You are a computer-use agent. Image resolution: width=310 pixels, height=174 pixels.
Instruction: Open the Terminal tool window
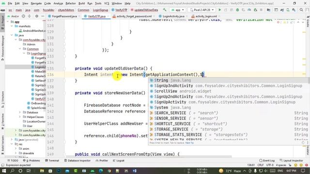52,160
